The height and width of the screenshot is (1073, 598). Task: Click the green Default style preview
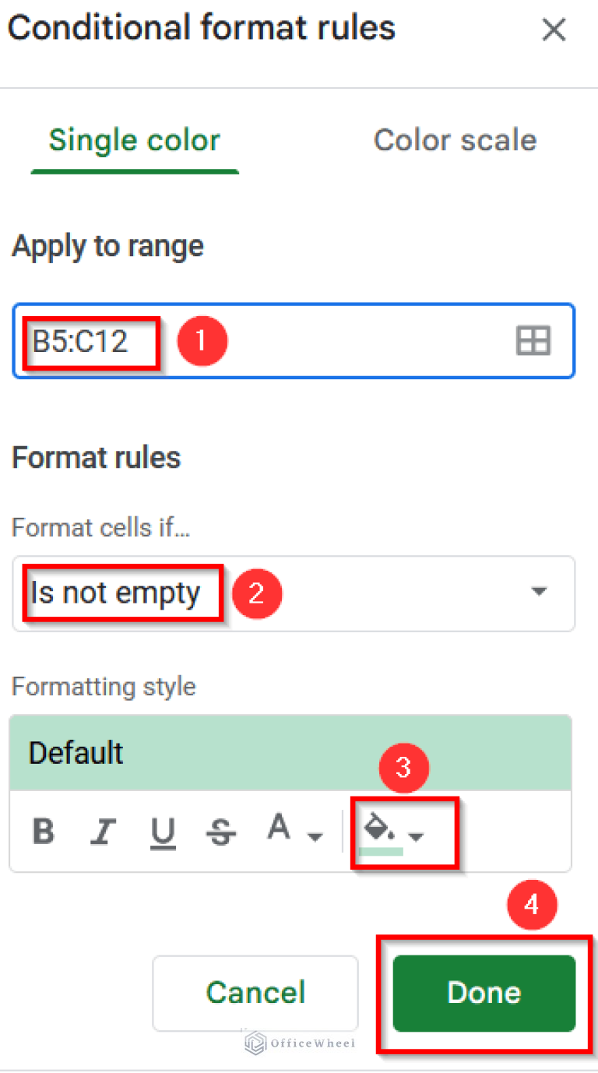(290, 753)
